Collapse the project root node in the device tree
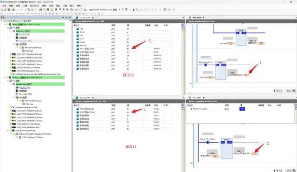Image resolution: width=297 pixels, height=172 pixels. point(2,21)
